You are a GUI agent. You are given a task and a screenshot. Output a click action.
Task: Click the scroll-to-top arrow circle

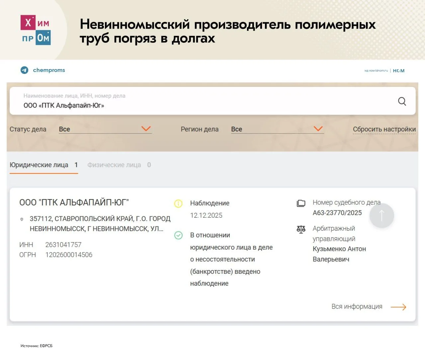[382, 216]
